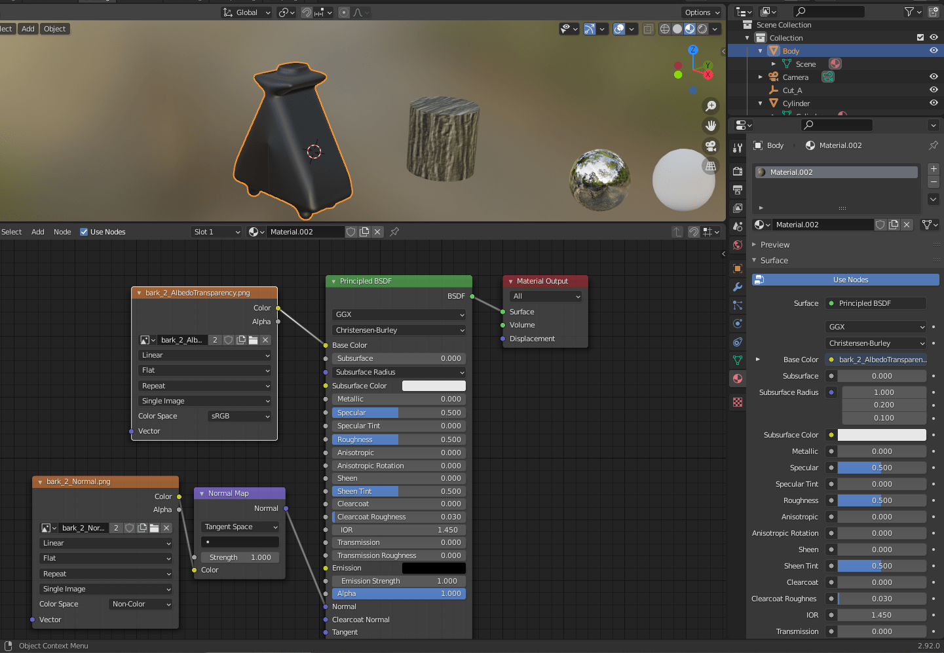This screenshot has height=653, width=944.
Task: Switch viewport to Wireframe shading mode
Action: pos(664,28)
